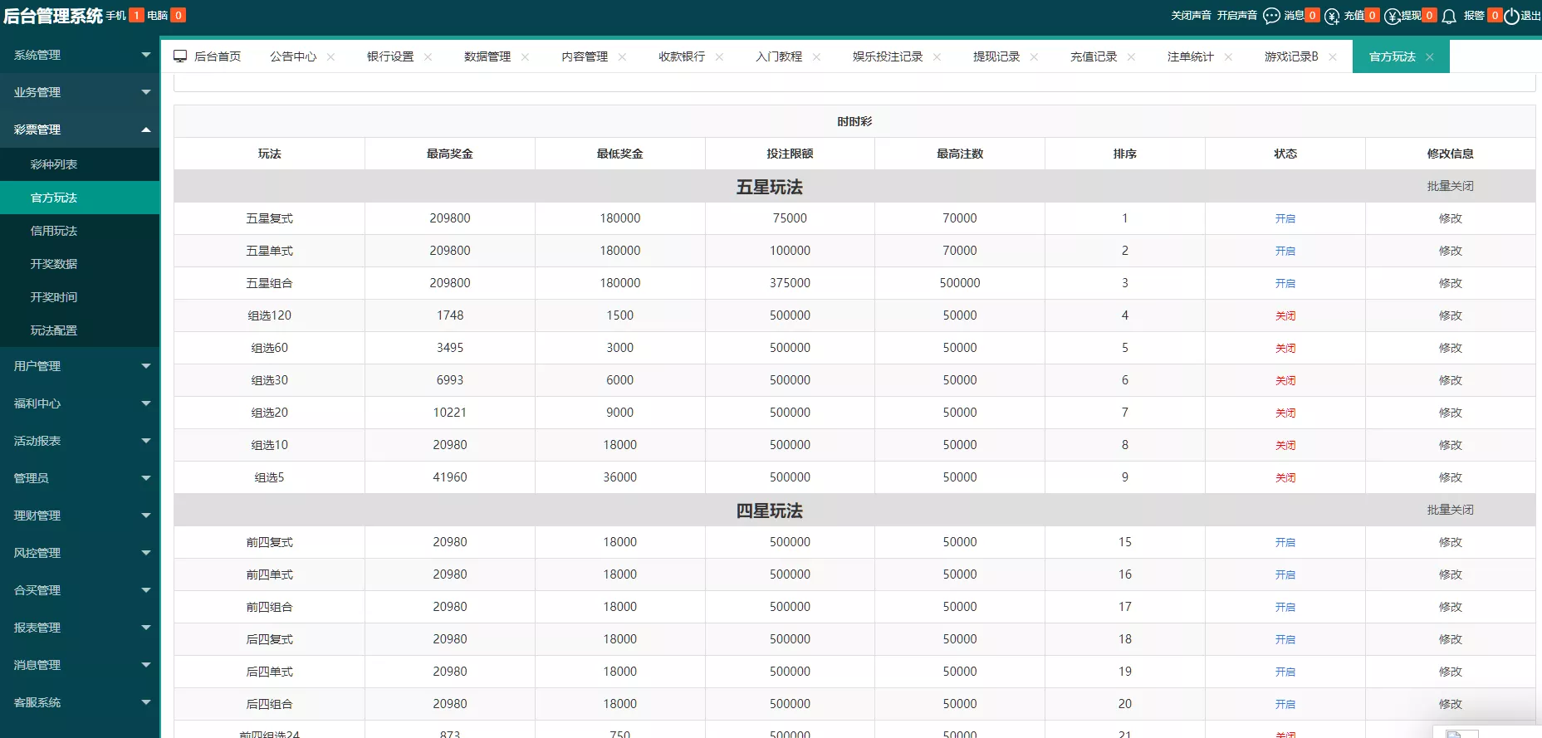Click 关闭声音 to mute notifications
The height and width of the screenshot is (738, 1542).
click(1191, 16)
